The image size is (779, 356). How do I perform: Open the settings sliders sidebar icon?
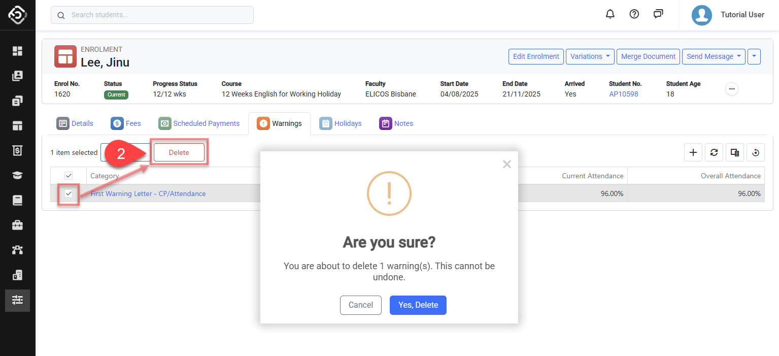pos(18,300)
